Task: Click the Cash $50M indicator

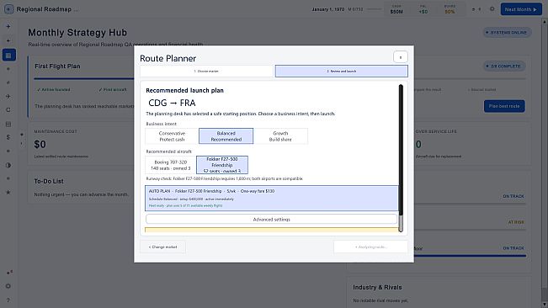Action: tap(396, 9)
